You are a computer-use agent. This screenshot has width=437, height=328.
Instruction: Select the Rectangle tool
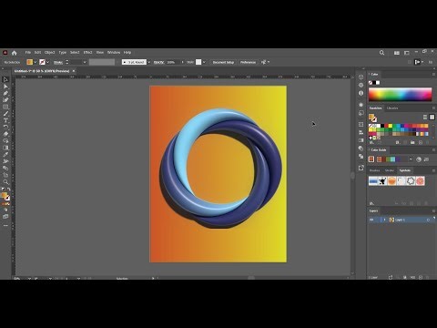click(5, 107)
